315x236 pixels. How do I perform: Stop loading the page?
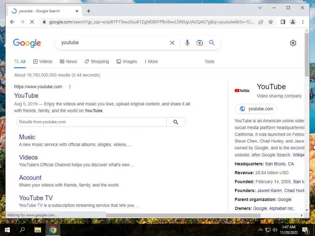pyautogui.click(x=32, y=22)
